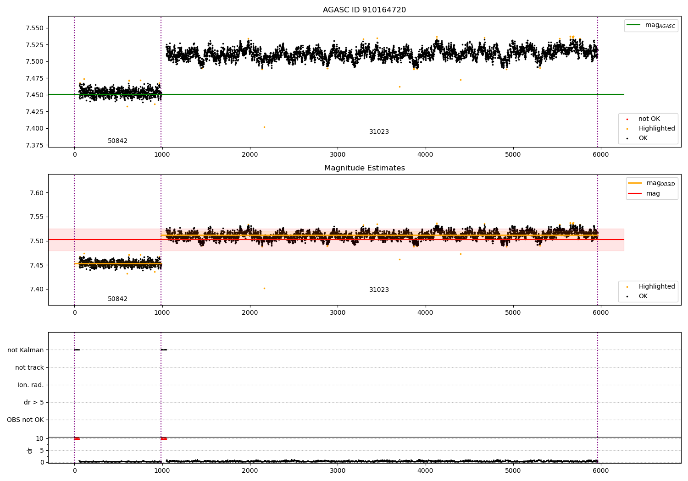Screen dimensions: 688x481
Task: Select "OK" in the Magnitude Estimates lower legend
Action: pos(643,296)
